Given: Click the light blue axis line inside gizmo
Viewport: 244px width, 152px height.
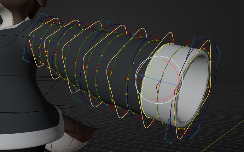Looking at the screenshot, I should (x=158, y=80).
